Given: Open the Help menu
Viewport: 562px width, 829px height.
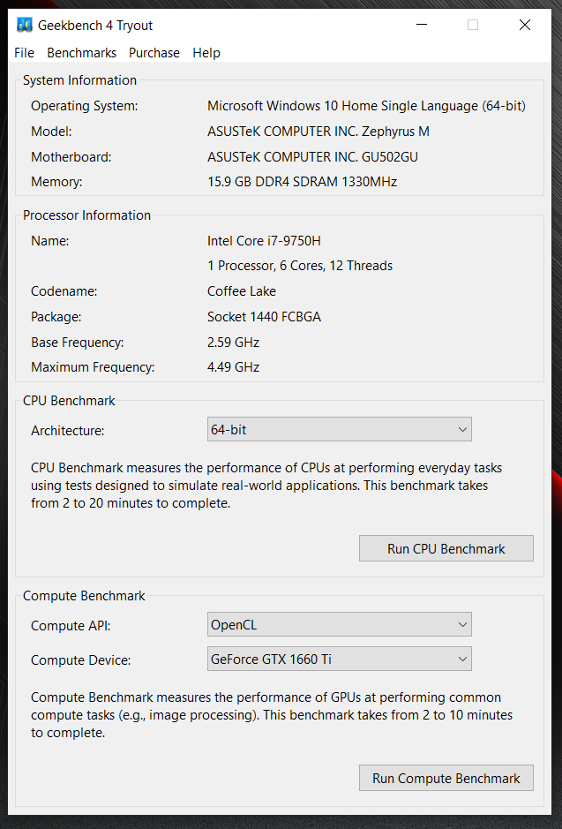Looking at the screenshot, I should point(206,53).
